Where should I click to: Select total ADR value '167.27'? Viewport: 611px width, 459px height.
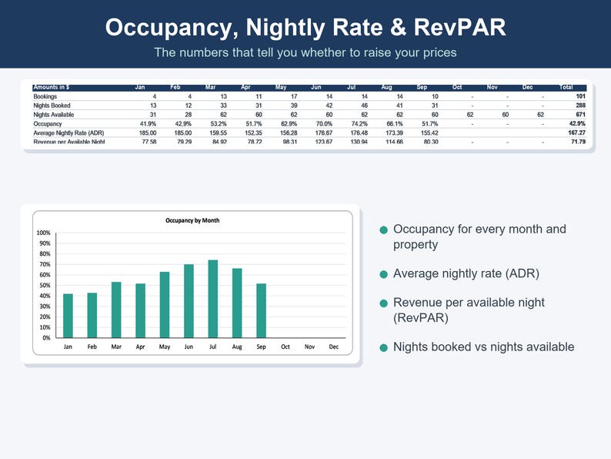(x=576, y=132)
